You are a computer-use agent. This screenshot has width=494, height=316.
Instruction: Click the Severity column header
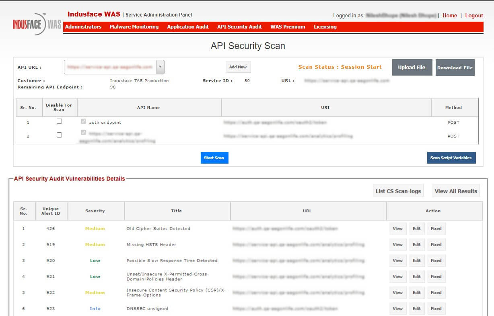95,211
